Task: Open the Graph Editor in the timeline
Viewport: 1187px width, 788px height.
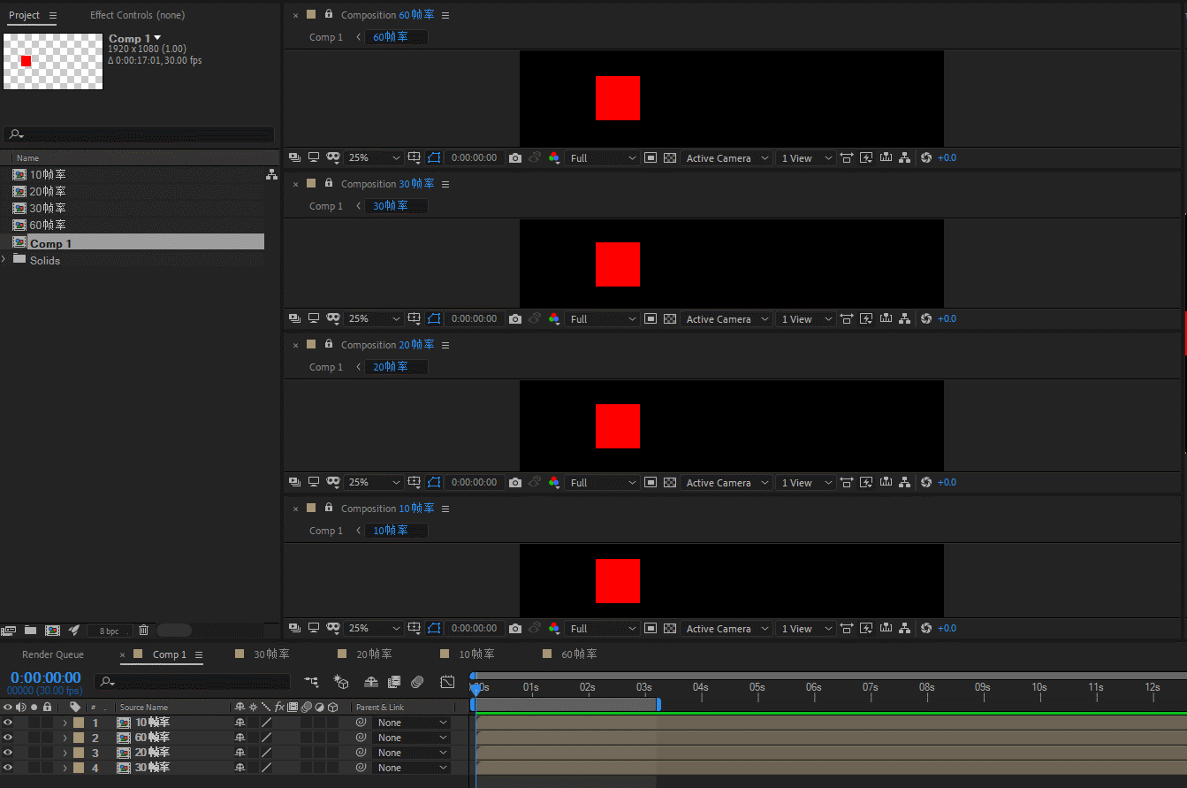Action: coord(448,682)
